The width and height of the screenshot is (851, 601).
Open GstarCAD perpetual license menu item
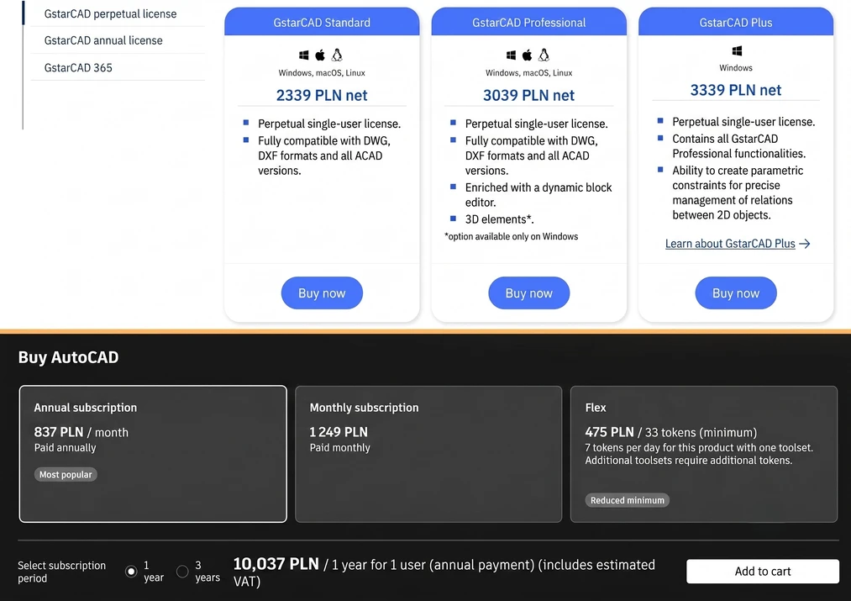pos(110,13)
